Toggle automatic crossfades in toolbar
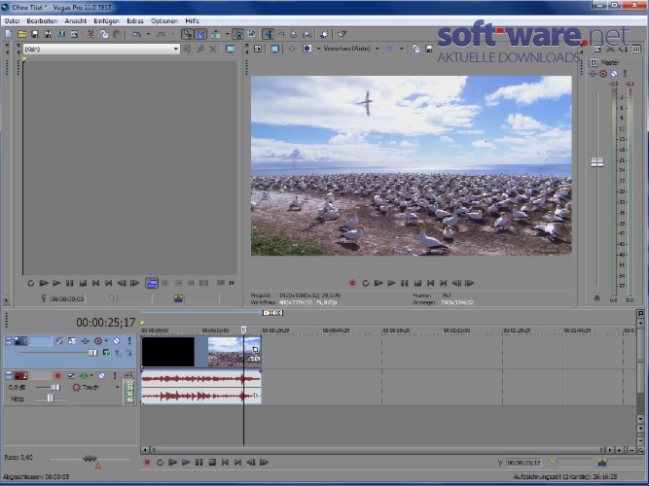The width and height of the screenshot is (649, 486). pyautogui.click(x=200, y=34)
